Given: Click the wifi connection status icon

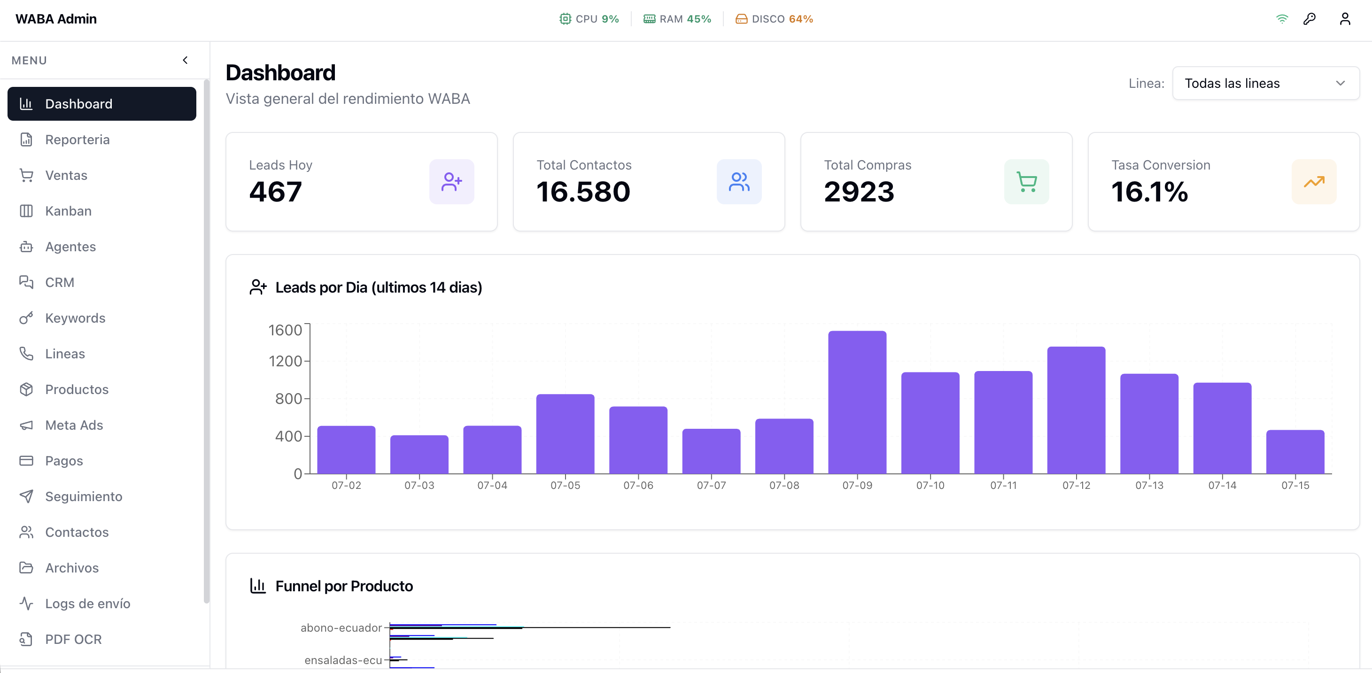Looking at the screenshot, I should [1282, 19].
